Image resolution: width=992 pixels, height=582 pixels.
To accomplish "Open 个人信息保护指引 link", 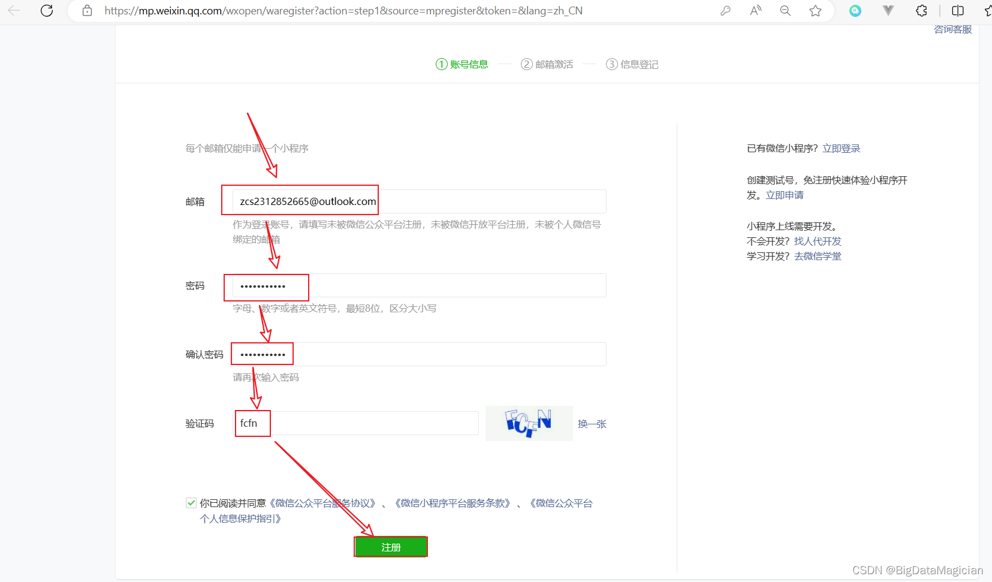I will (240, 518).
